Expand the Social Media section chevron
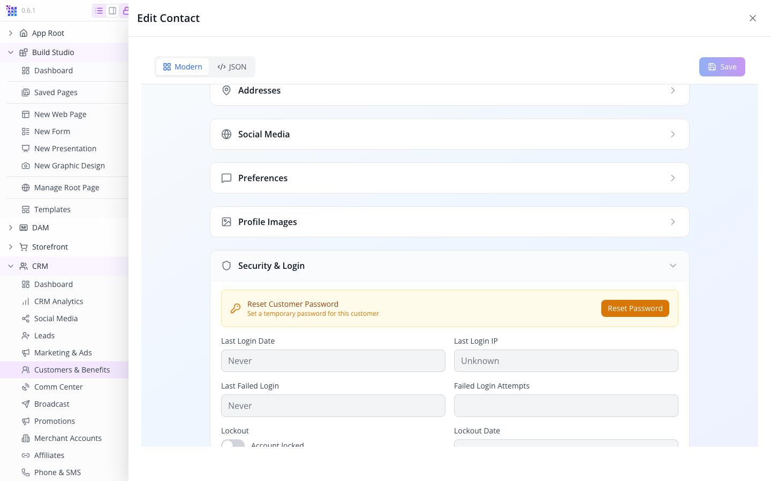The width and height of the screenshot is (771, 481). tap(673, 134)
